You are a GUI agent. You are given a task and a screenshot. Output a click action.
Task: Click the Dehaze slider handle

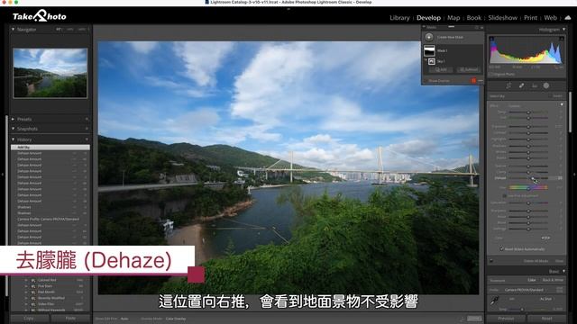tap(533, 178)
